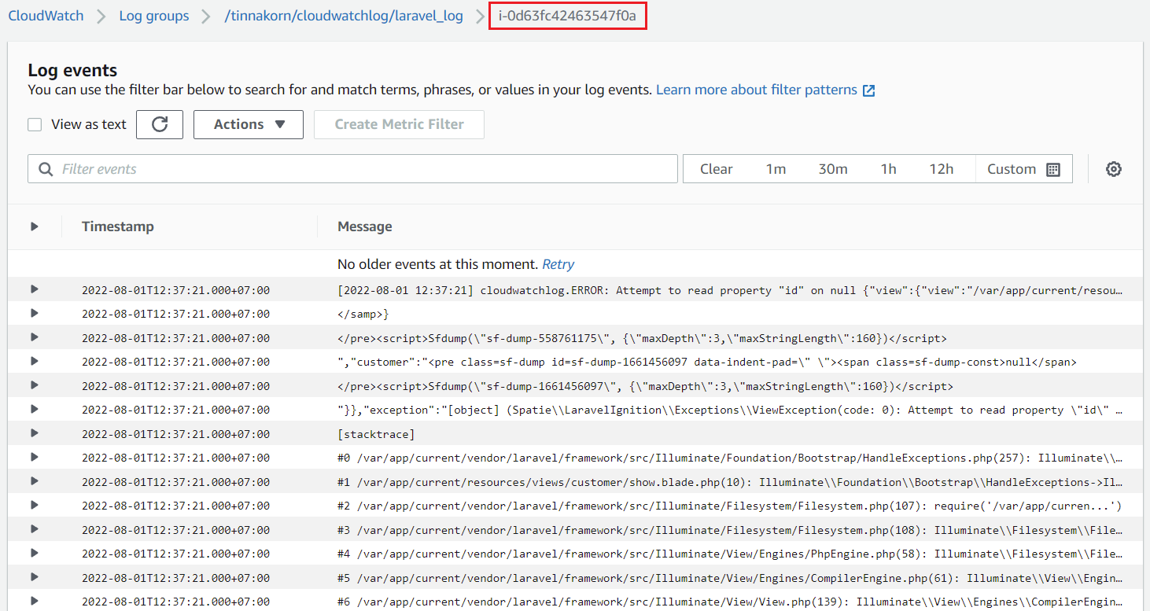Viewport: 1150px width, 611px height.
Task: Open Learn more about filter patterns link
Action: click(x=757, y=90)
